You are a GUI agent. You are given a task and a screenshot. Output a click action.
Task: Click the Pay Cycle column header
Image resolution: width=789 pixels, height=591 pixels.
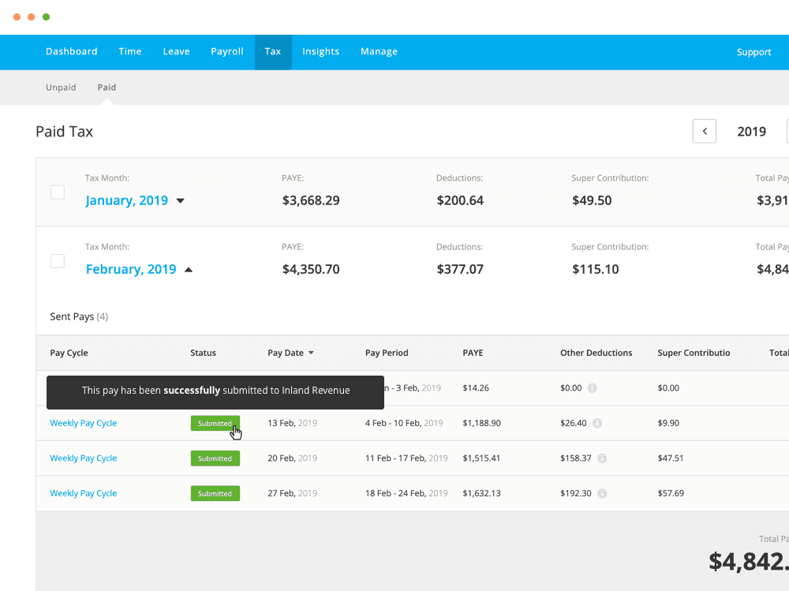69,353
